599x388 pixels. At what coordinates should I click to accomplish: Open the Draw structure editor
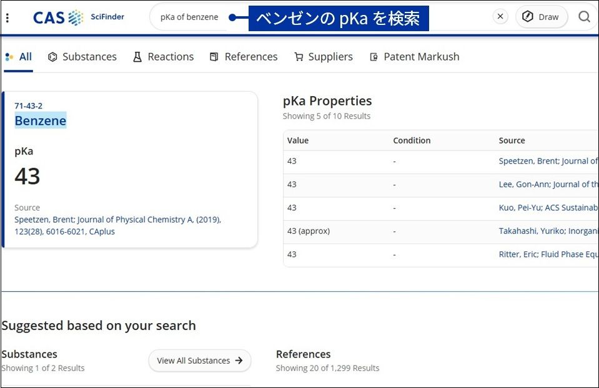tap(541, 17)
